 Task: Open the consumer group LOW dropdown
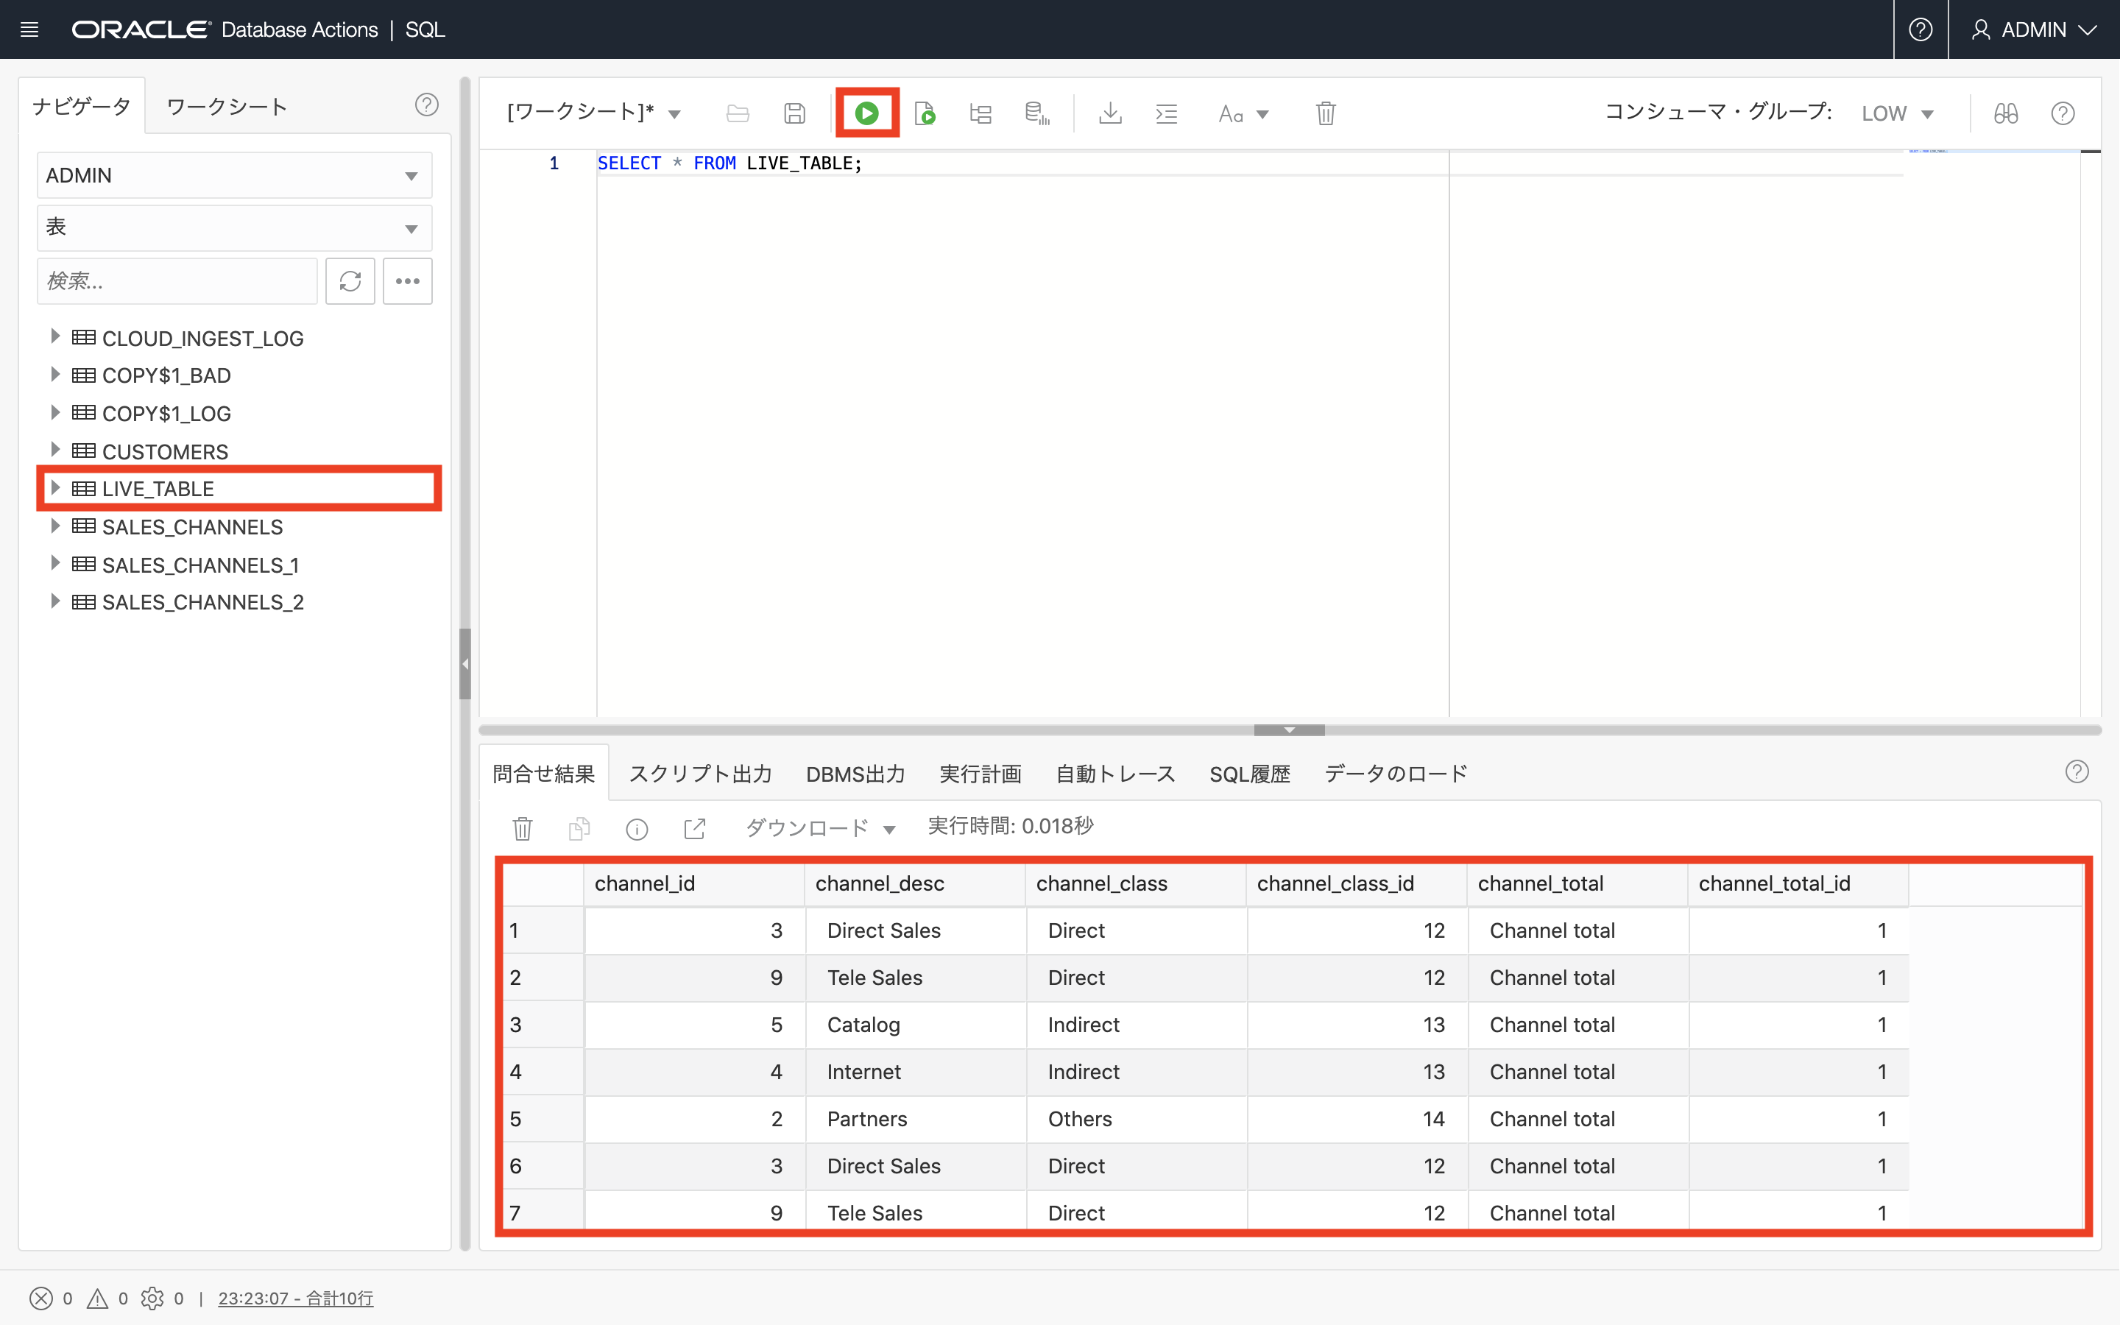coord(1897,114)
